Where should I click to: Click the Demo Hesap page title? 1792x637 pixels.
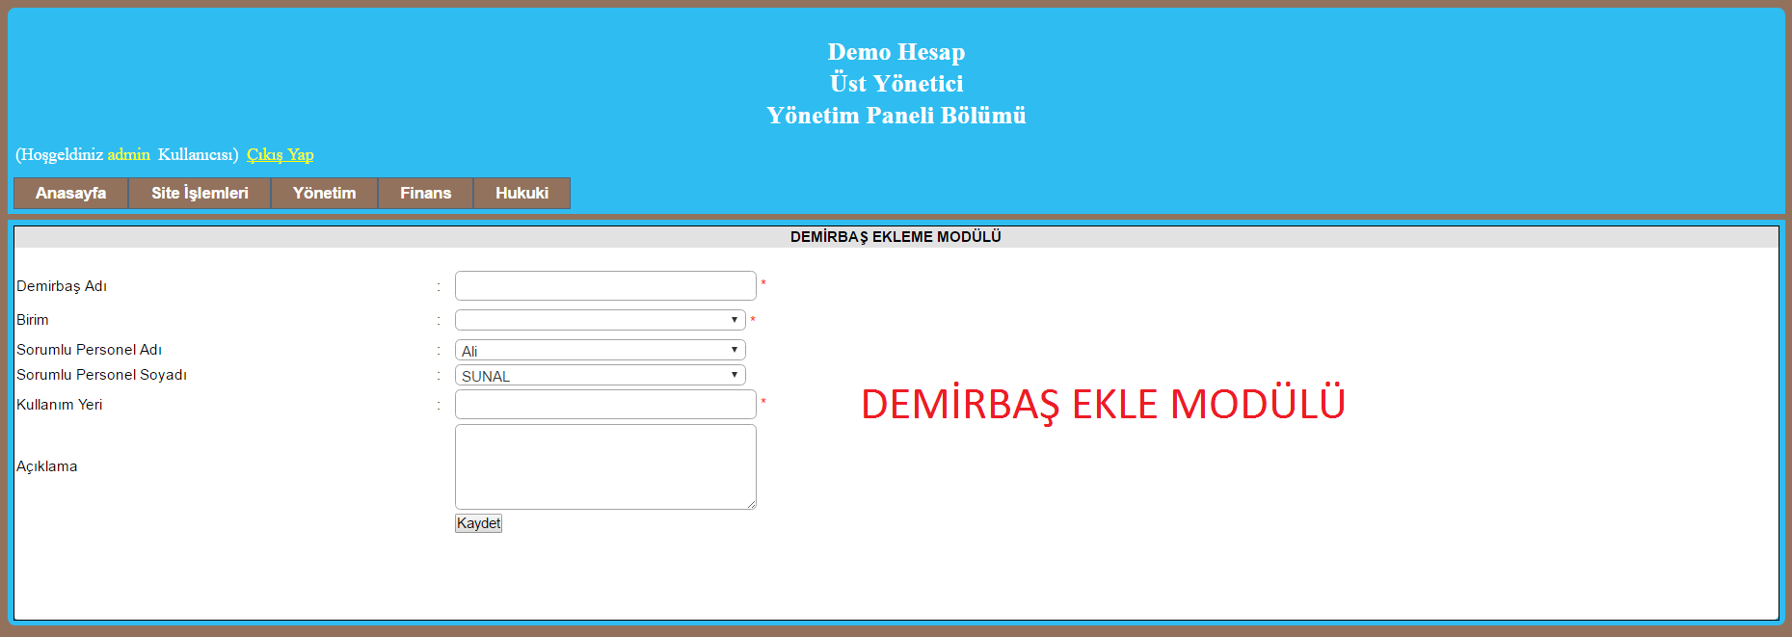pos(896,52)
